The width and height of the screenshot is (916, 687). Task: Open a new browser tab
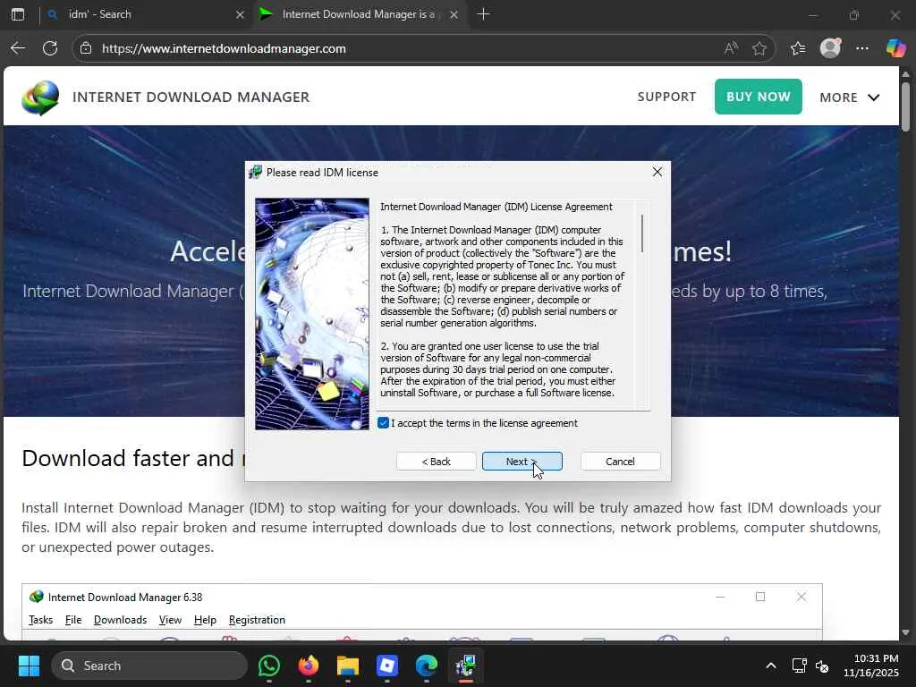pos(483,14)
